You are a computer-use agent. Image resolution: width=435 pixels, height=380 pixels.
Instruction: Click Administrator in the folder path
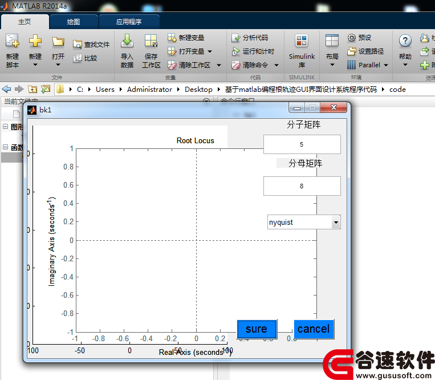click(149, 90)
